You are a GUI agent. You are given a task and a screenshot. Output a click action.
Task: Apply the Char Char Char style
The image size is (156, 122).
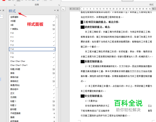click(32, 61)
